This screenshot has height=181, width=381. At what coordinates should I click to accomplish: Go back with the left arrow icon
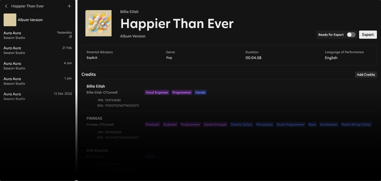point(6,6)
